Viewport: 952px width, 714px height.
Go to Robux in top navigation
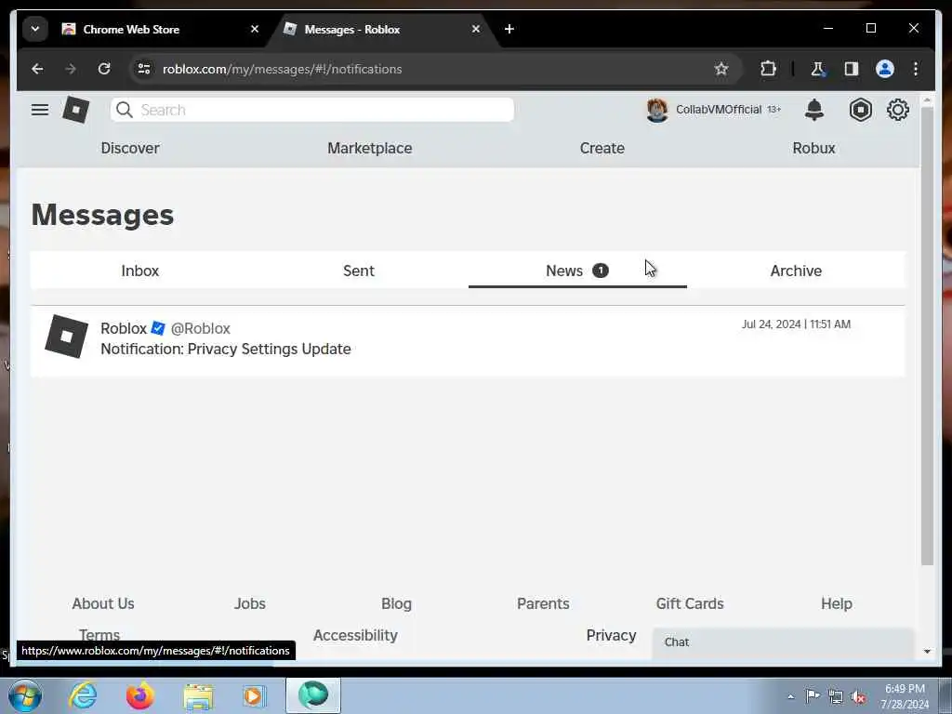tap(813, 148)
